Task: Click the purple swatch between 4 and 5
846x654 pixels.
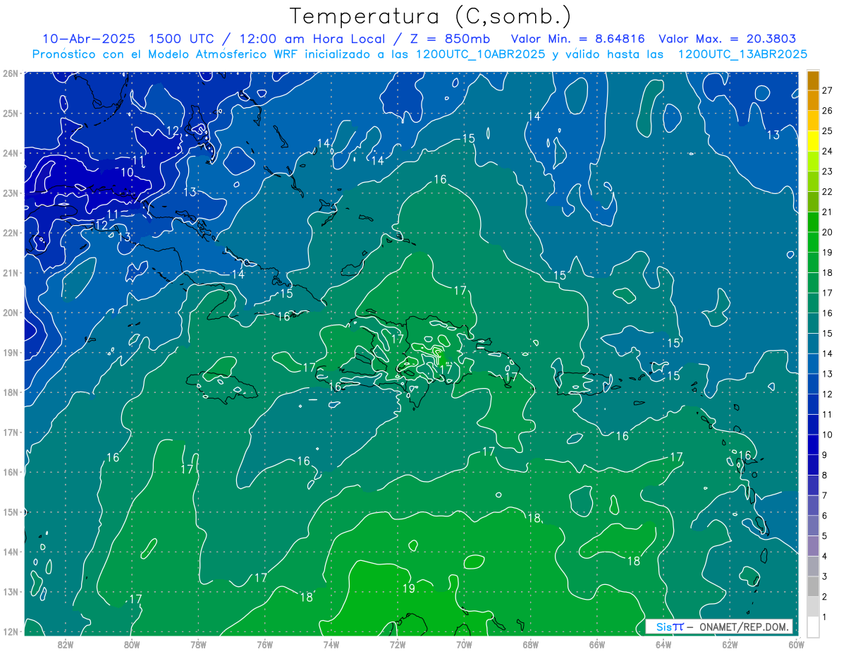Action: [x=813, y=546]
